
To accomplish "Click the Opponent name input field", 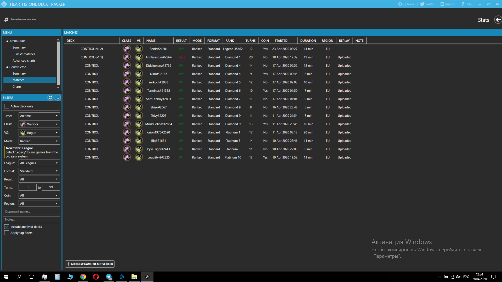I will [31, 211].
